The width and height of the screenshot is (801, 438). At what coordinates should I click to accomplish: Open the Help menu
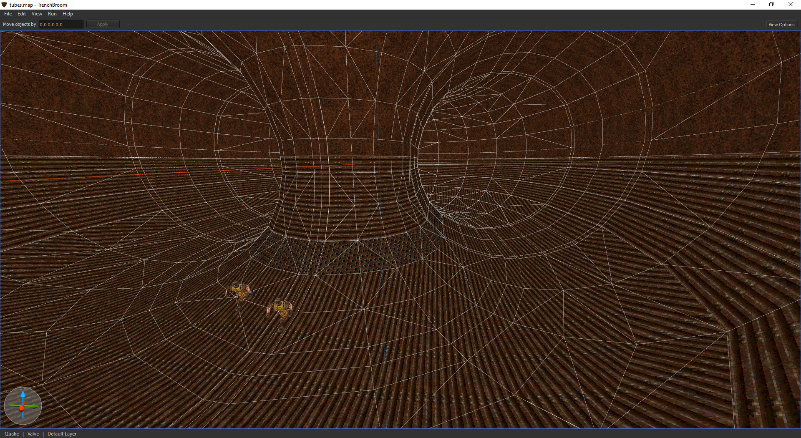[68, 14]
